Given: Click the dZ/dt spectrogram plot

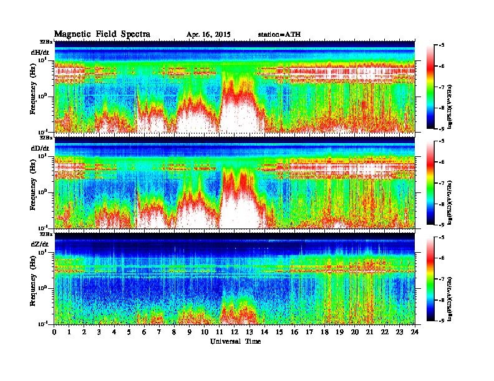Looking at the screenshot, I should (235, 278).
